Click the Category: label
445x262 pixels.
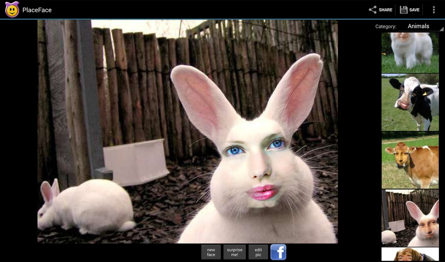tap(385, 26)
